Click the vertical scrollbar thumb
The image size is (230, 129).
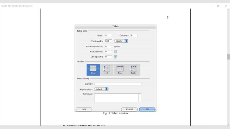pyautogui.click(x=229, y=57)
